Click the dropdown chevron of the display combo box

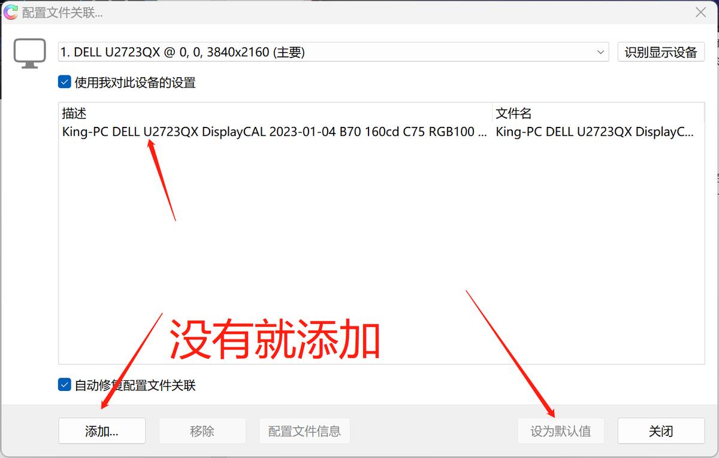coord(602,52)
